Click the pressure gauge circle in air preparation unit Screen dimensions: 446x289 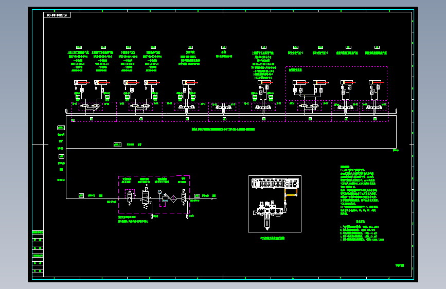tap(159, 192)
